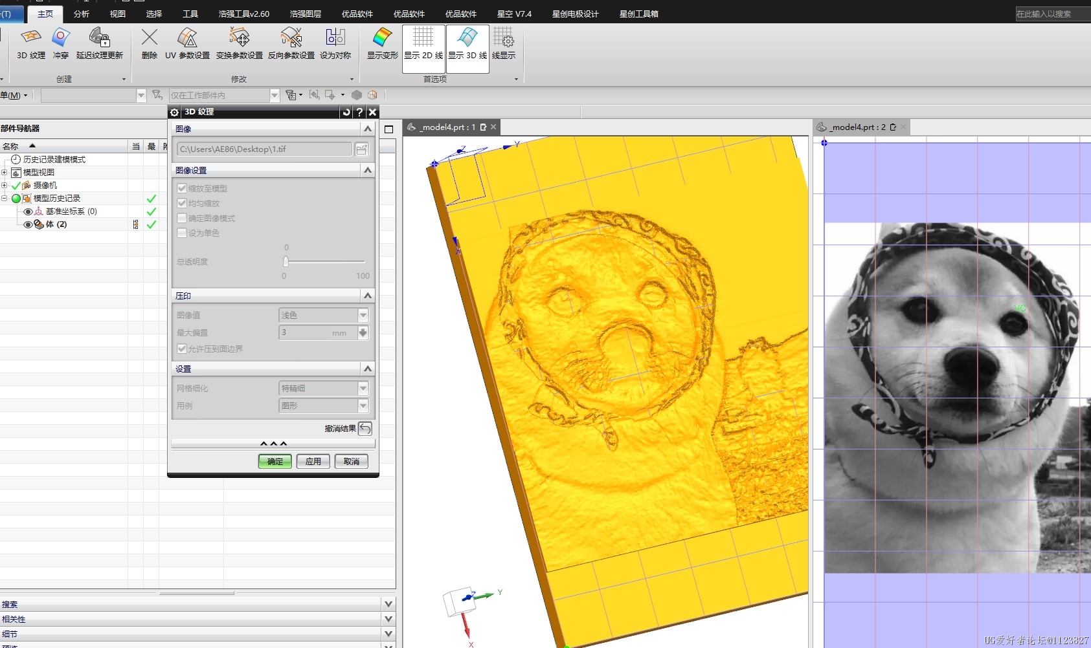
Task: Toggle 显示 2D 线 button
Action: 423,49
